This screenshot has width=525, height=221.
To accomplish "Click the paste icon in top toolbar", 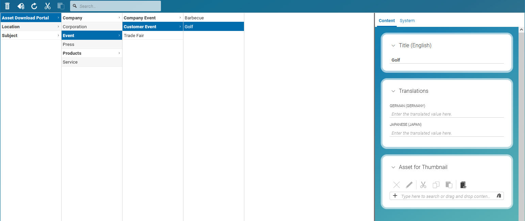I will [61, 6].
